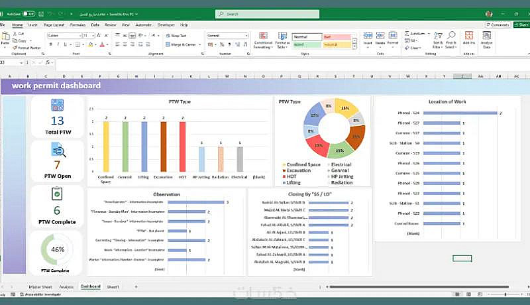Open the Data ribbon tab

click(x=95, y=25)
